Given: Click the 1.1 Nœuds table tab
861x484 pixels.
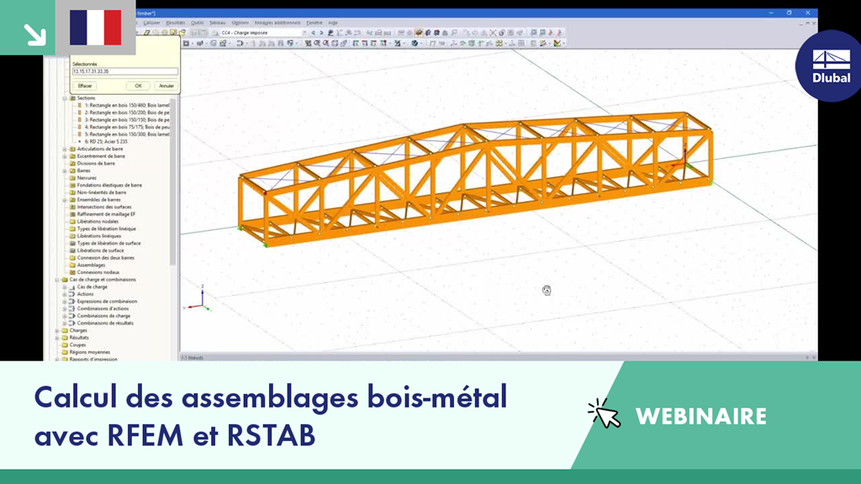Looking at the screenshot, I should click(x=193, y=358).
